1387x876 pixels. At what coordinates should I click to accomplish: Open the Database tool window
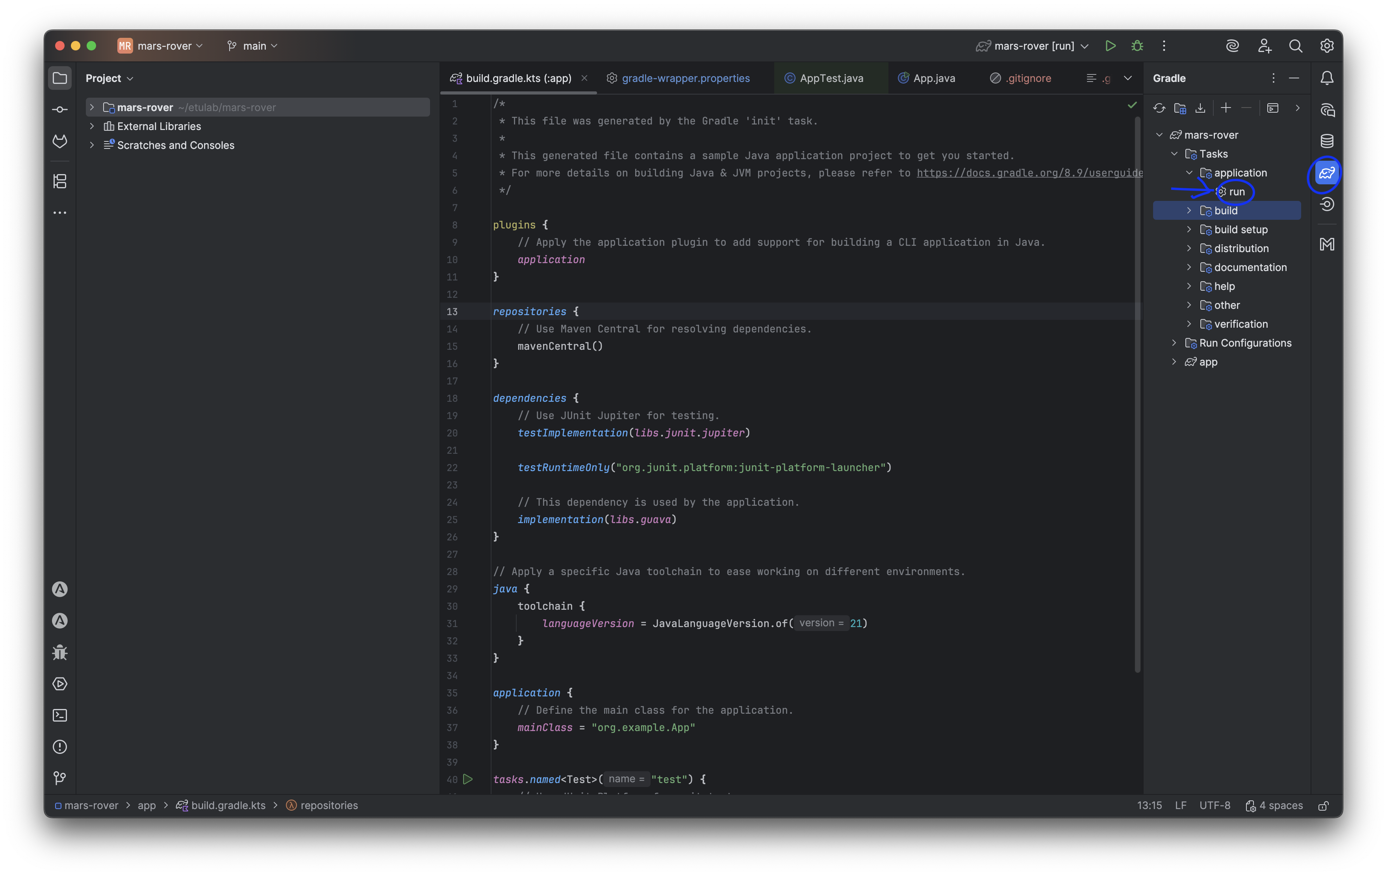[x=1326, y=141]
